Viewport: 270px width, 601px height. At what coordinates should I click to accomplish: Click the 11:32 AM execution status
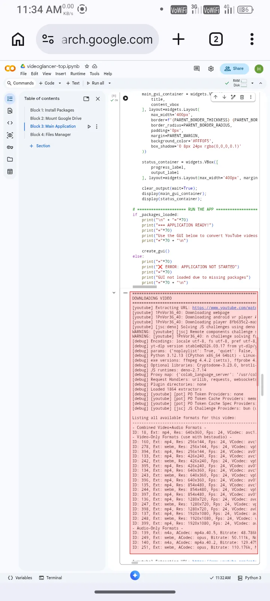(x=220, y=578)
